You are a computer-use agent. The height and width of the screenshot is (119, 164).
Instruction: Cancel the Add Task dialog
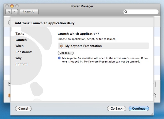[x=23, y=108]
